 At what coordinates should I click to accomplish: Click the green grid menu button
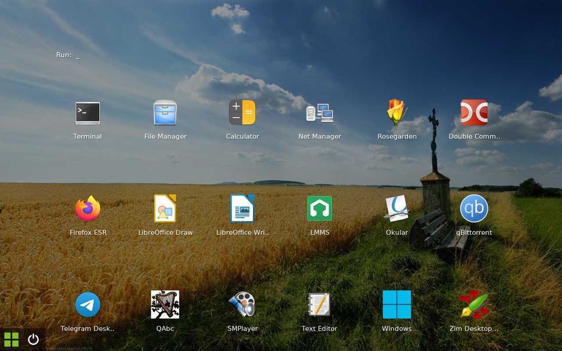click(11, 340)
